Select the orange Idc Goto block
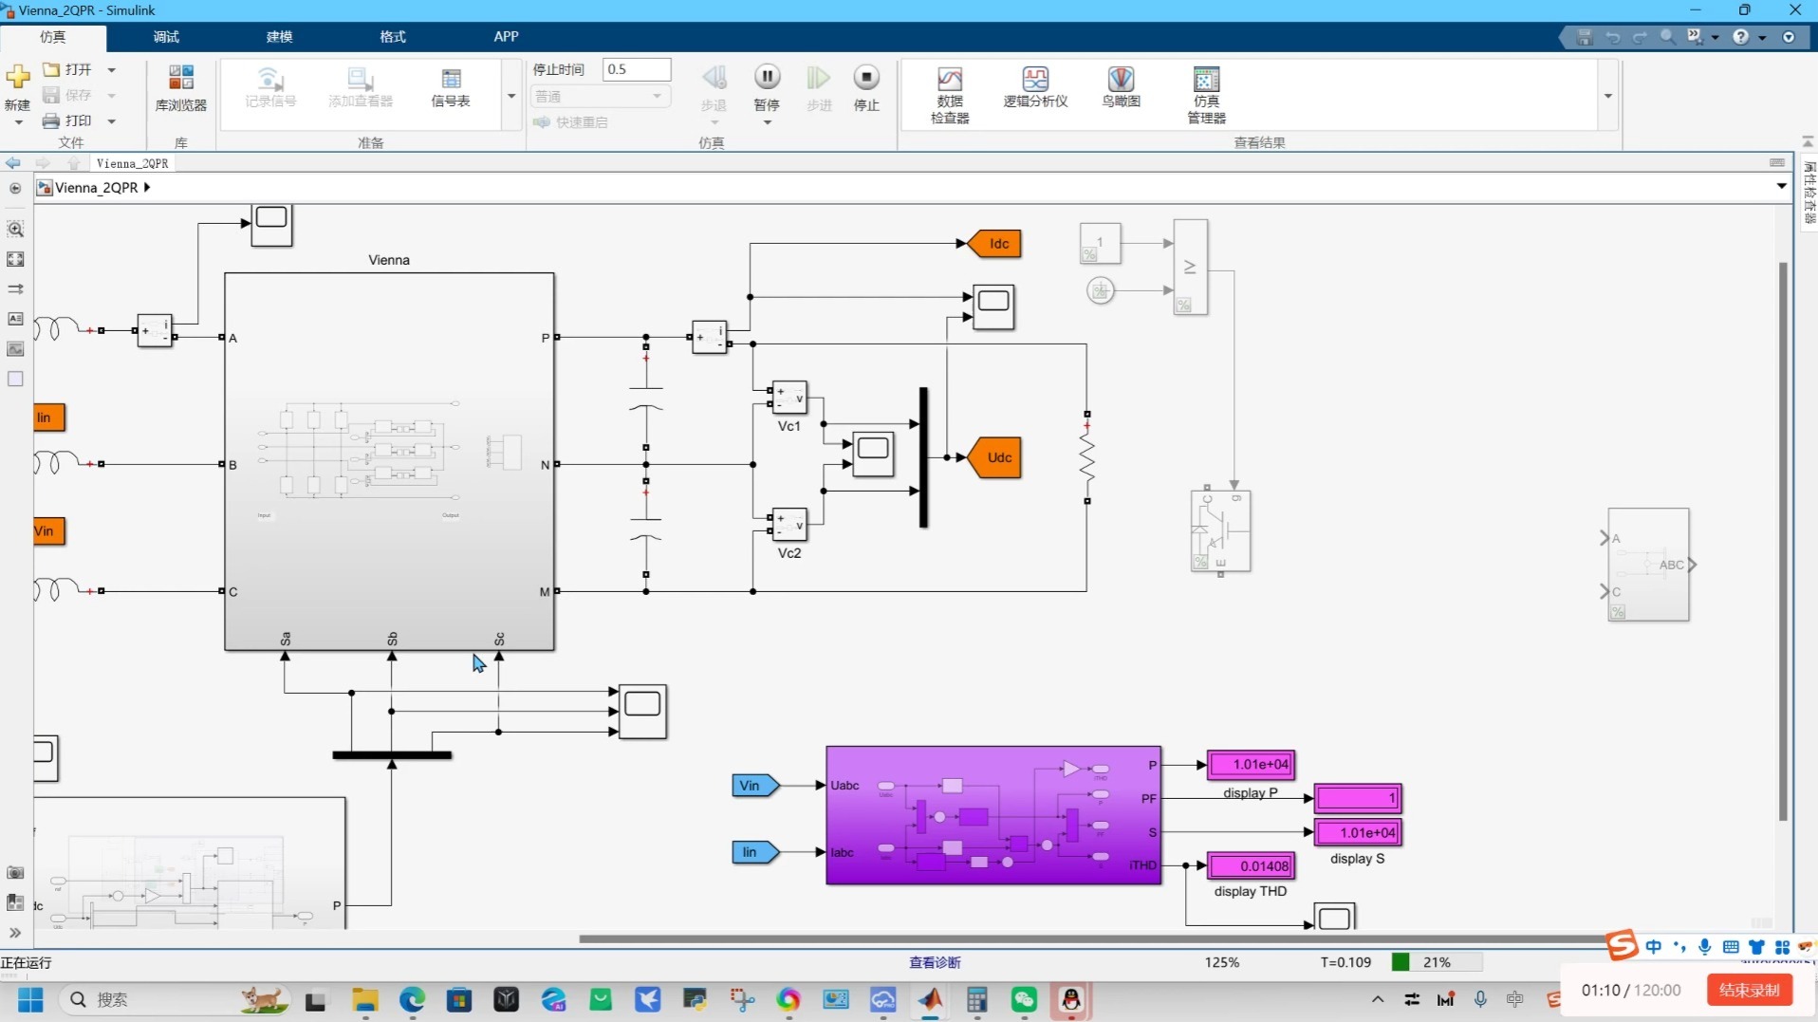Viewport: 1818px width, 1022px height. click(x=994, y=244)
